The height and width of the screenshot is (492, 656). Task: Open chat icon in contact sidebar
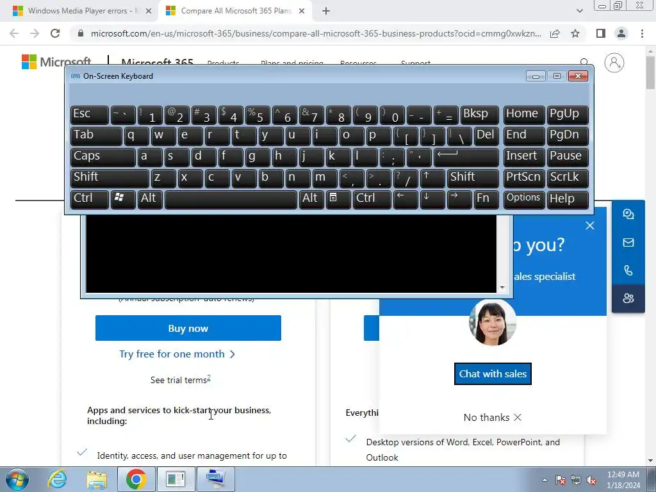[628, 214]
